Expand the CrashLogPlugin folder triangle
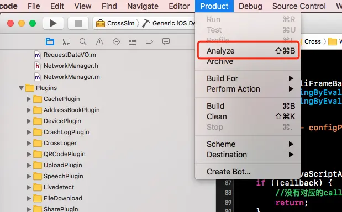 coord(29,132)
